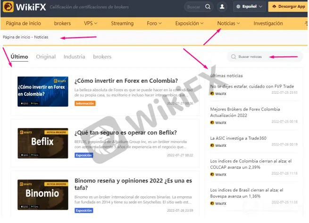This screenshot has width=309, height=223.
Task: Click WikiFX author icon under COLCAP article
Action: pyautogui.click(x=212, y=174)
